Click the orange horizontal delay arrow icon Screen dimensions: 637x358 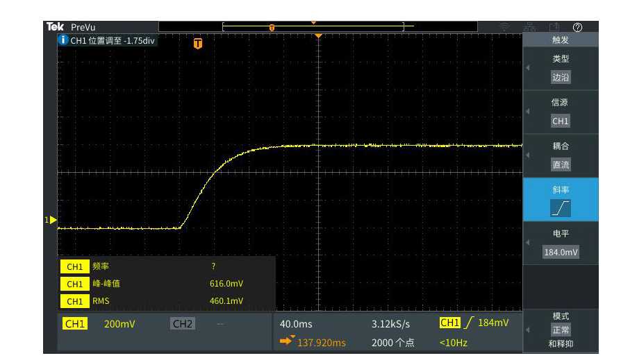click(x=287, y=341)
